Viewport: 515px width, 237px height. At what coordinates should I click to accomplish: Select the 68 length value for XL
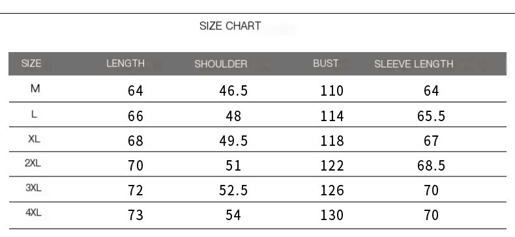pyautogui.click(x=136, y=141)
